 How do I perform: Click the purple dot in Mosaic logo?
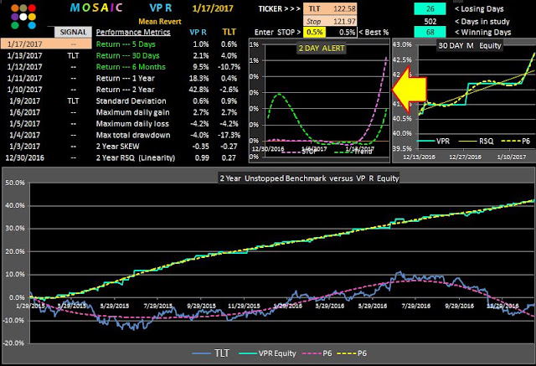[x=15, y=17]
